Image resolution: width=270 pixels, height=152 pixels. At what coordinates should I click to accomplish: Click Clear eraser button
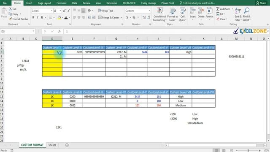click(x=222, y=19)
